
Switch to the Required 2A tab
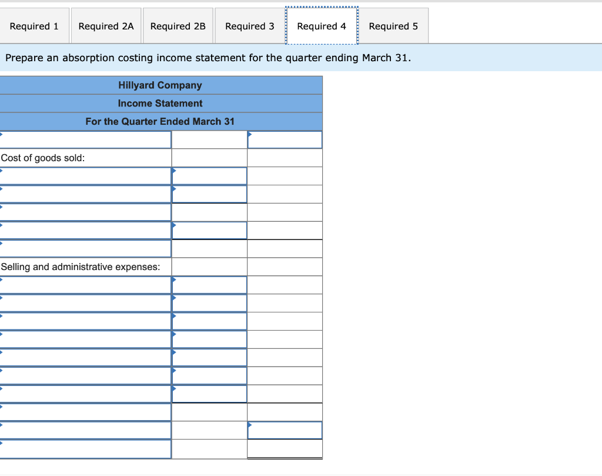coord(106,26)
